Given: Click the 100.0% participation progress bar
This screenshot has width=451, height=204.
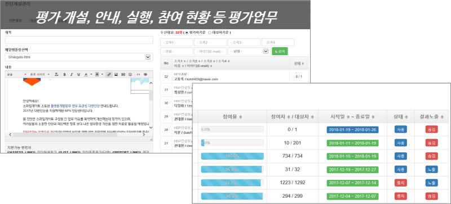Looking at the screenshot, I should point(232,156).
